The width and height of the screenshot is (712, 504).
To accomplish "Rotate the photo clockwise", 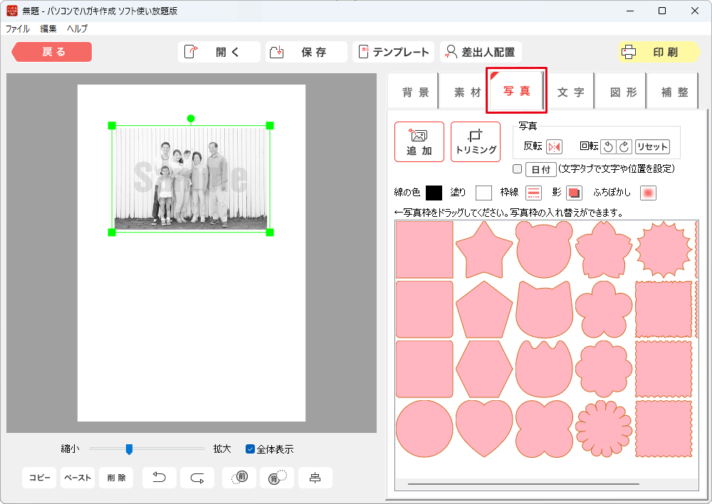I will 624,146.
